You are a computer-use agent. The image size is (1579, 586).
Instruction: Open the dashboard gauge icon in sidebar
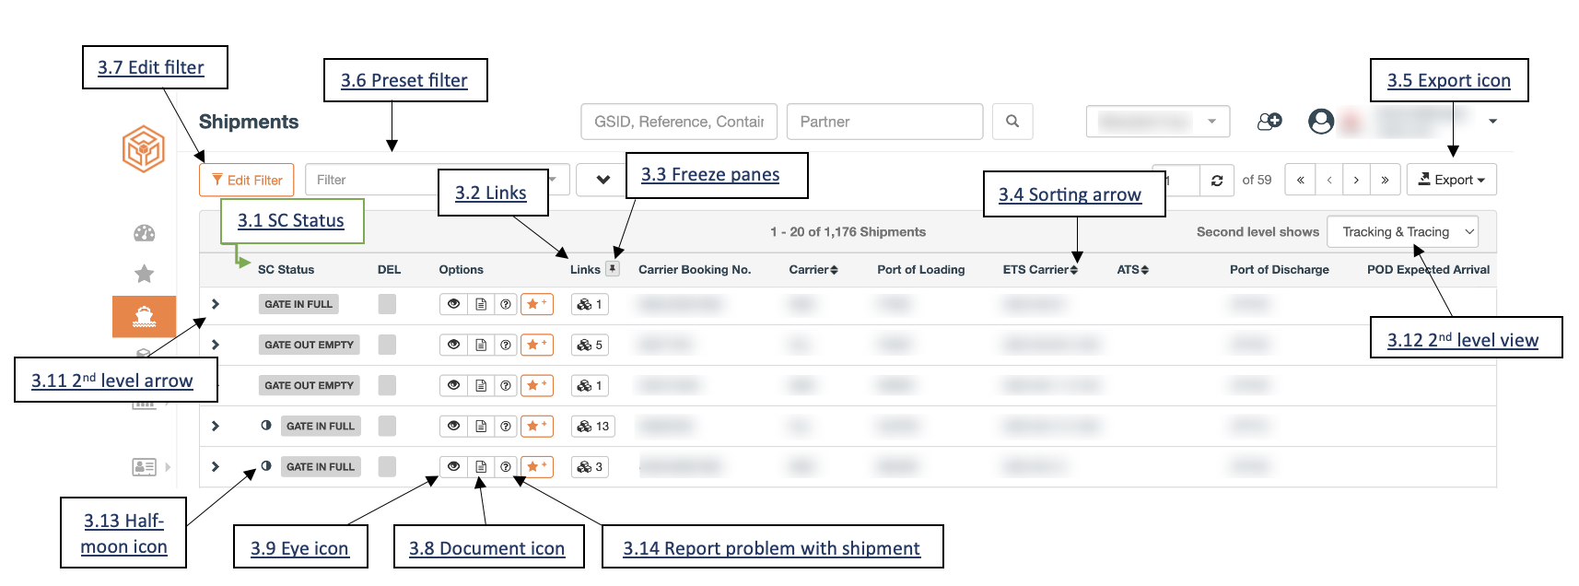click(x=145, y=233)
